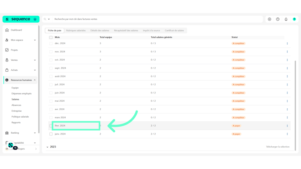This screenshot has width=301, height=169.
Task: Open the Salaires submenu link
Action: pos(15,99)
